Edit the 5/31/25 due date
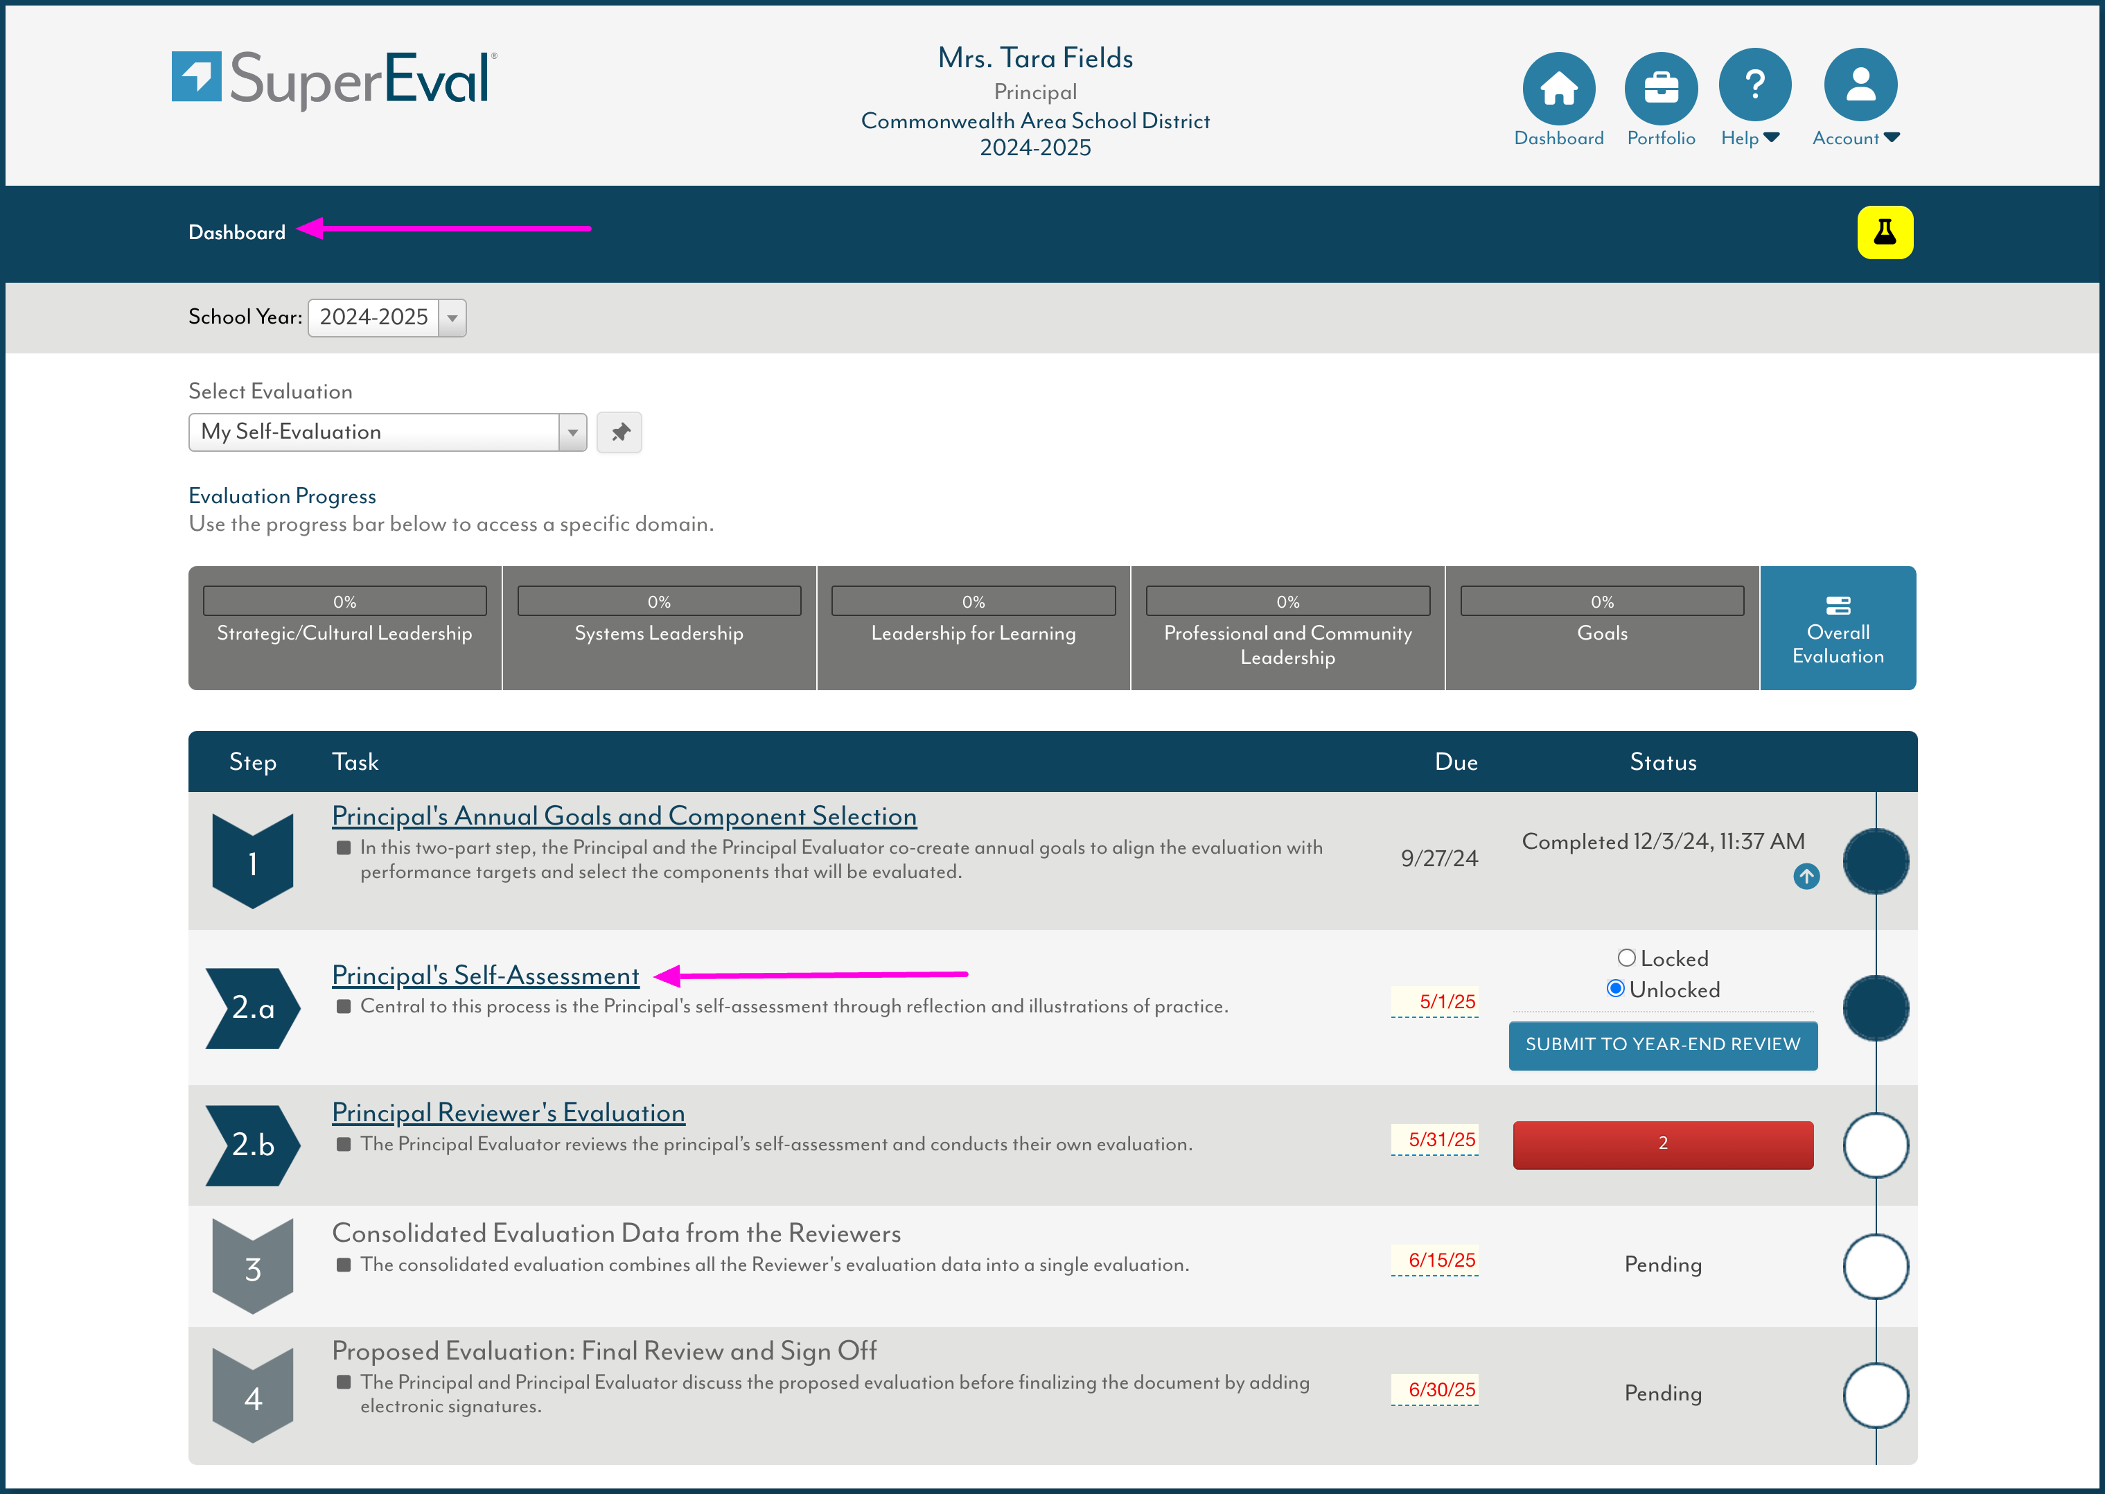 tap(1434, 1140)
